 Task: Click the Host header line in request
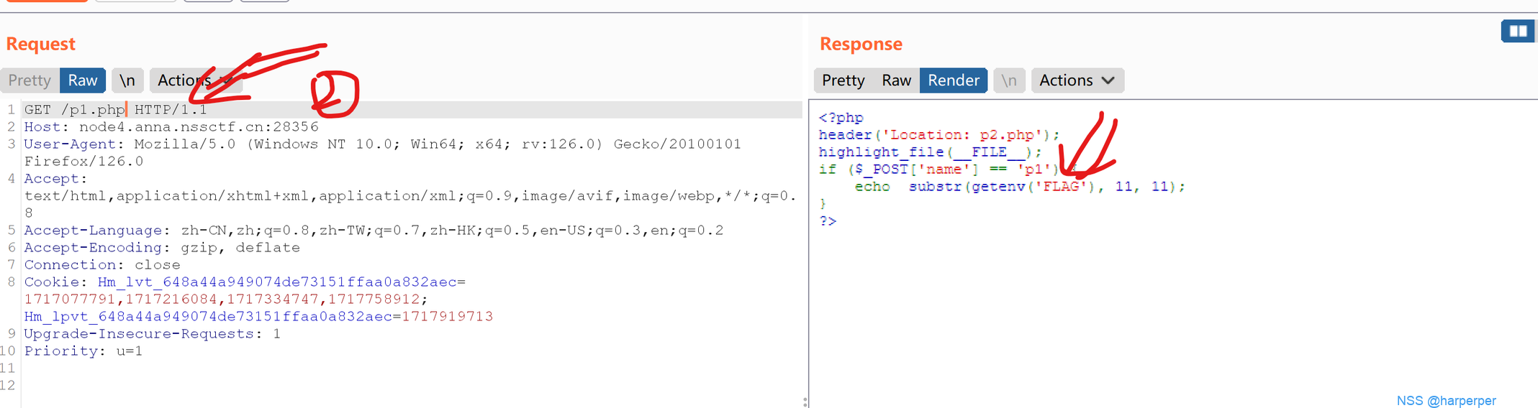click(171, 127)
